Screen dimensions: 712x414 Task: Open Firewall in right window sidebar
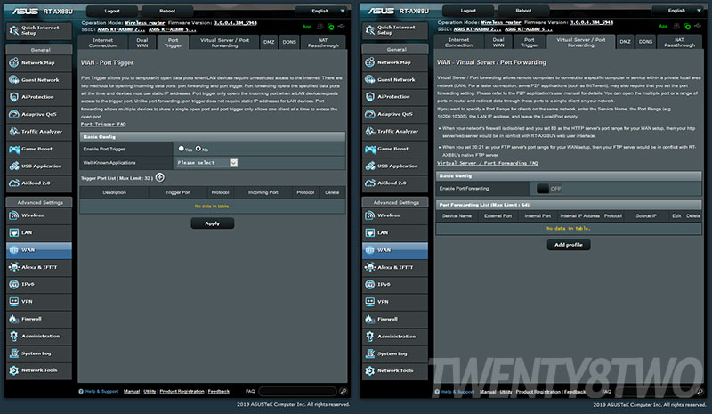395,319
